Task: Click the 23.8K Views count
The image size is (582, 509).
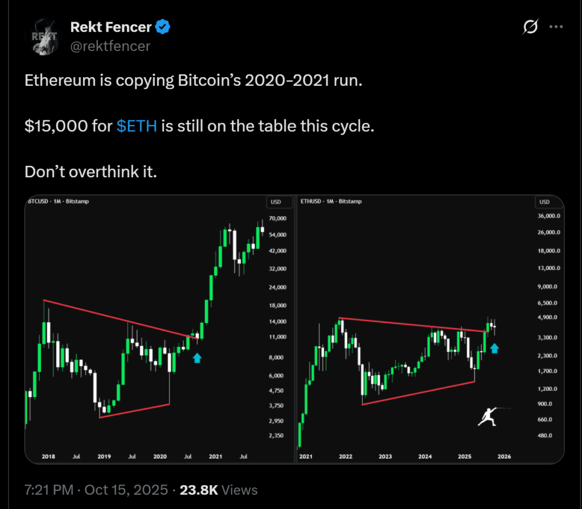Action: point(218,490)
